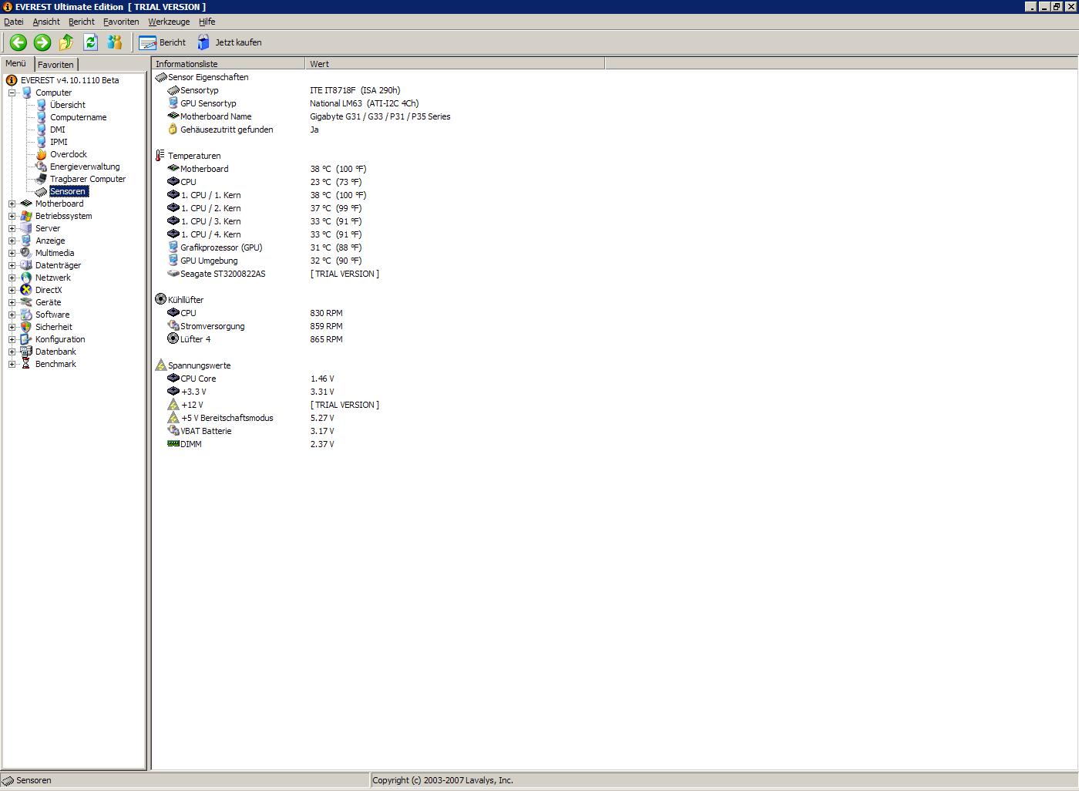The image size is (1079, 791).
Task: Click the DirectX icon in tree
Action: click(x=26, y=290)
